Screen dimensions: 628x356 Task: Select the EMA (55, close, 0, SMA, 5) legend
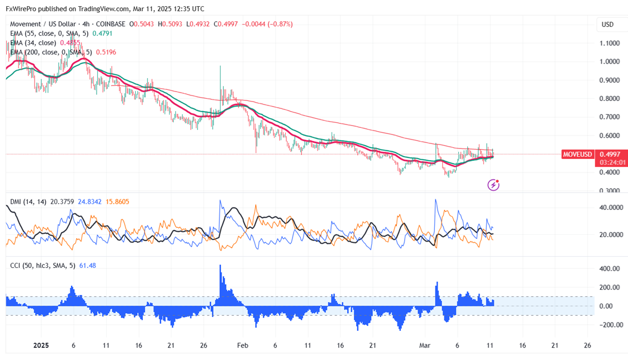coord(49,33)
